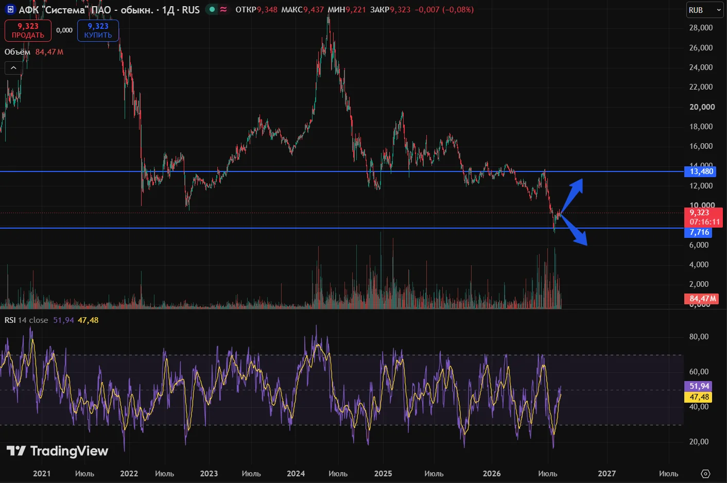Click the price change −0,007 (−0,08%) value
The width and height of the screenshot is (727, 483).
point(444,10)
